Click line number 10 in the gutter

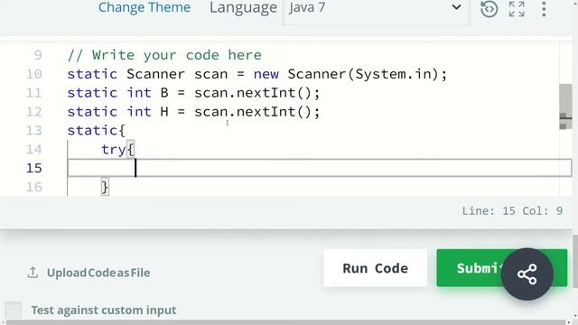point(34,74)
